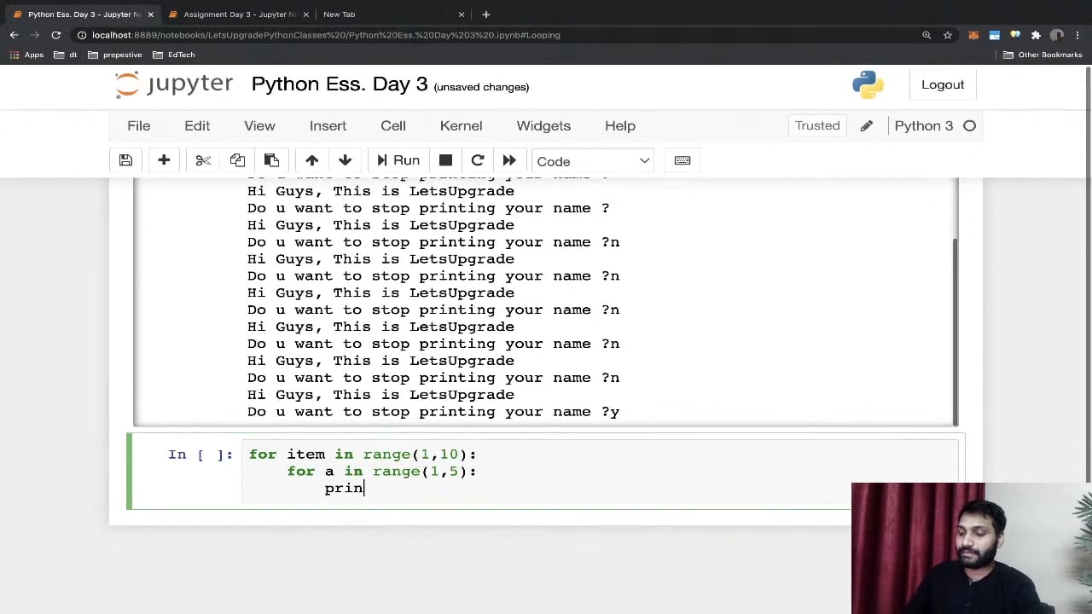This screenshot has height=614, width=1092.
Task: Restart the kernel using the circular arrow
Action: (x=478, y=161)
